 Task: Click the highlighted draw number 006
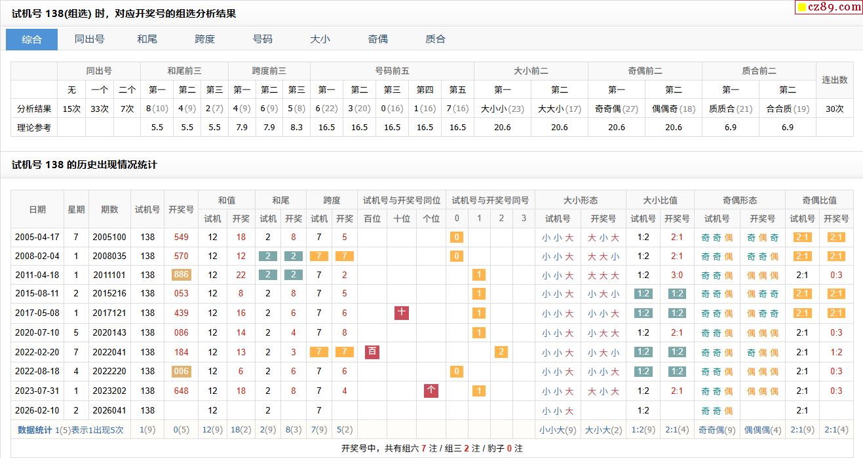182,372
